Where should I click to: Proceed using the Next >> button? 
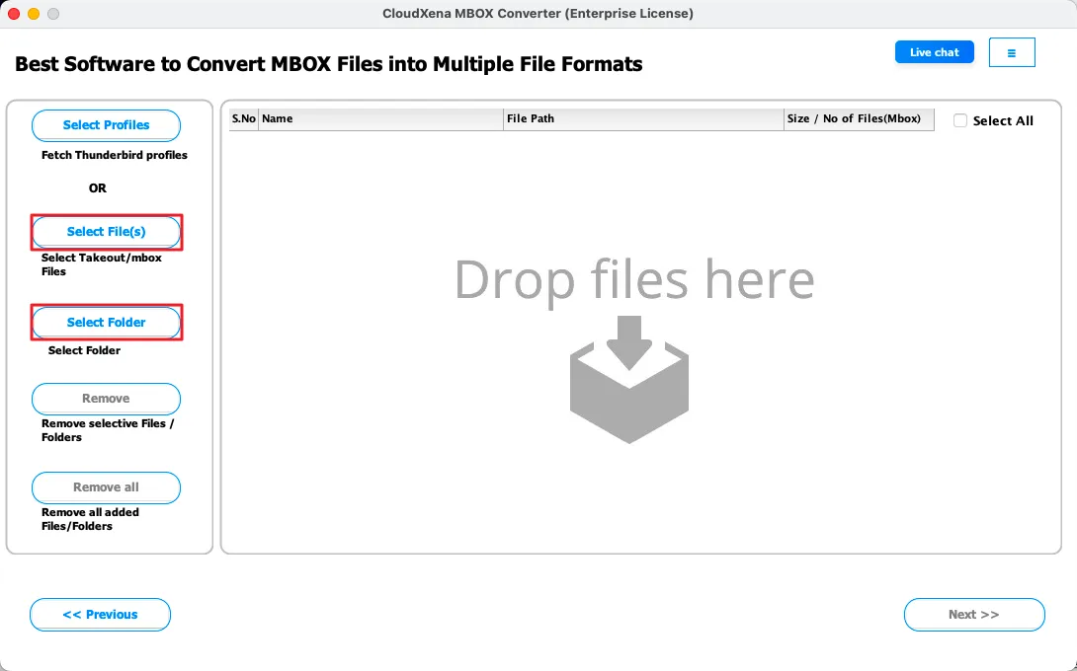pos(973,614)
